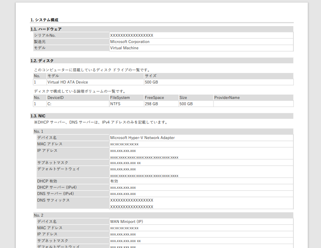
Task: Click the DHCP 有効 status cell
Action: pos(113,181)
